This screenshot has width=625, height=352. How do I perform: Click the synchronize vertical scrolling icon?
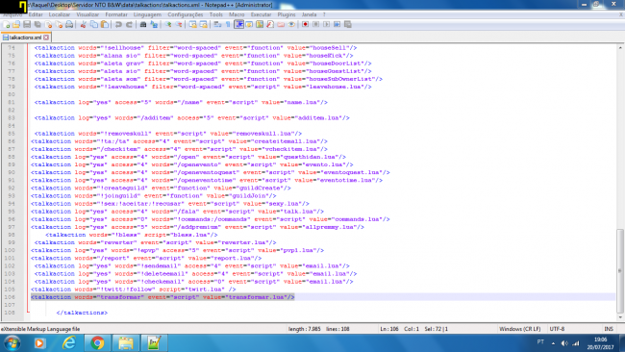[x=193, y=25]
